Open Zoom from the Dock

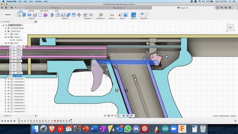point(174,129)
